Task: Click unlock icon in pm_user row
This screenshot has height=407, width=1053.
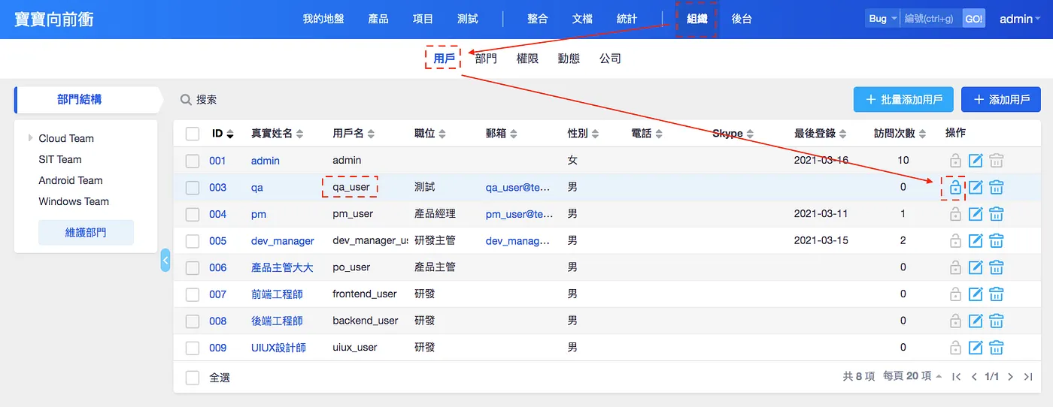Action: (x=954, y=214)
